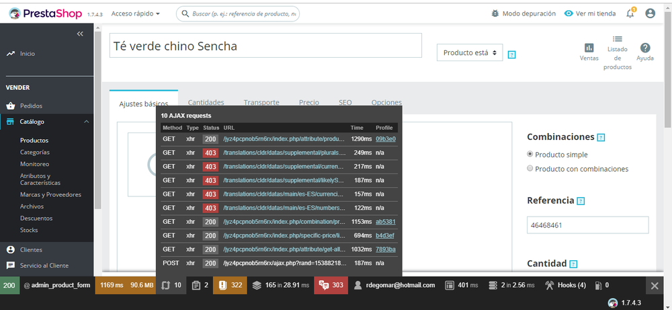The height and width of the screenshot is (310, 672).
Task: Open the translations icon showing 303
Action: pos(331,285)
